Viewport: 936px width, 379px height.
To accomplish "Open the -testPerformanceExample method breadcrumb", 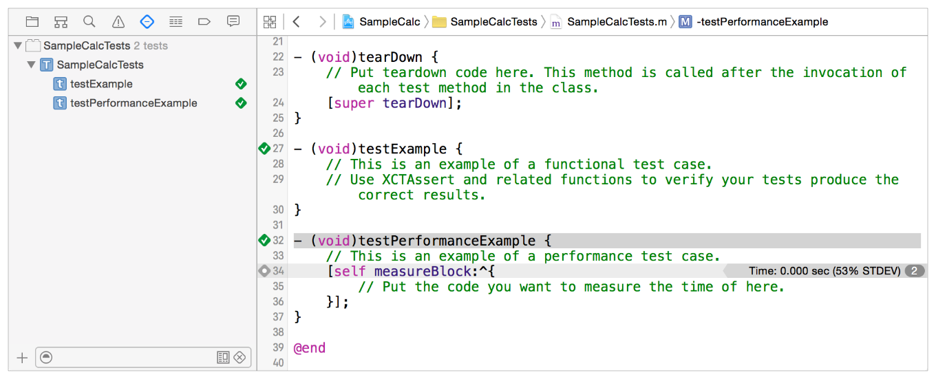I will 762,21.
